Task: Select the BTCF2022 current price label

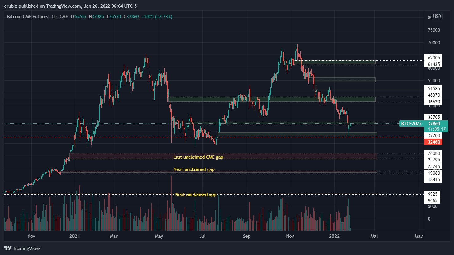Action: 411,124
